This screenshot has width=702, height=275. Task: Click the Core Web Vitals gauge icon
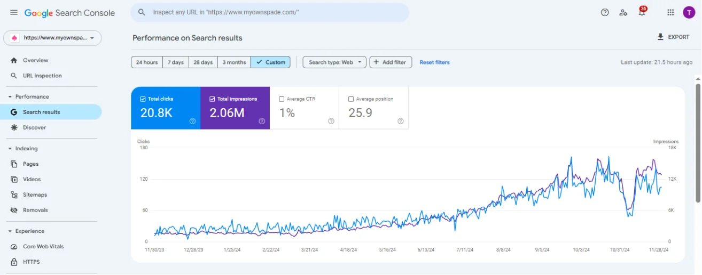click(14, 247)
